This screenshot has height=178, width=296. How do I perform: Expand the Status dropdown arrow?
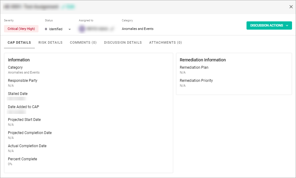click(70, 29)
